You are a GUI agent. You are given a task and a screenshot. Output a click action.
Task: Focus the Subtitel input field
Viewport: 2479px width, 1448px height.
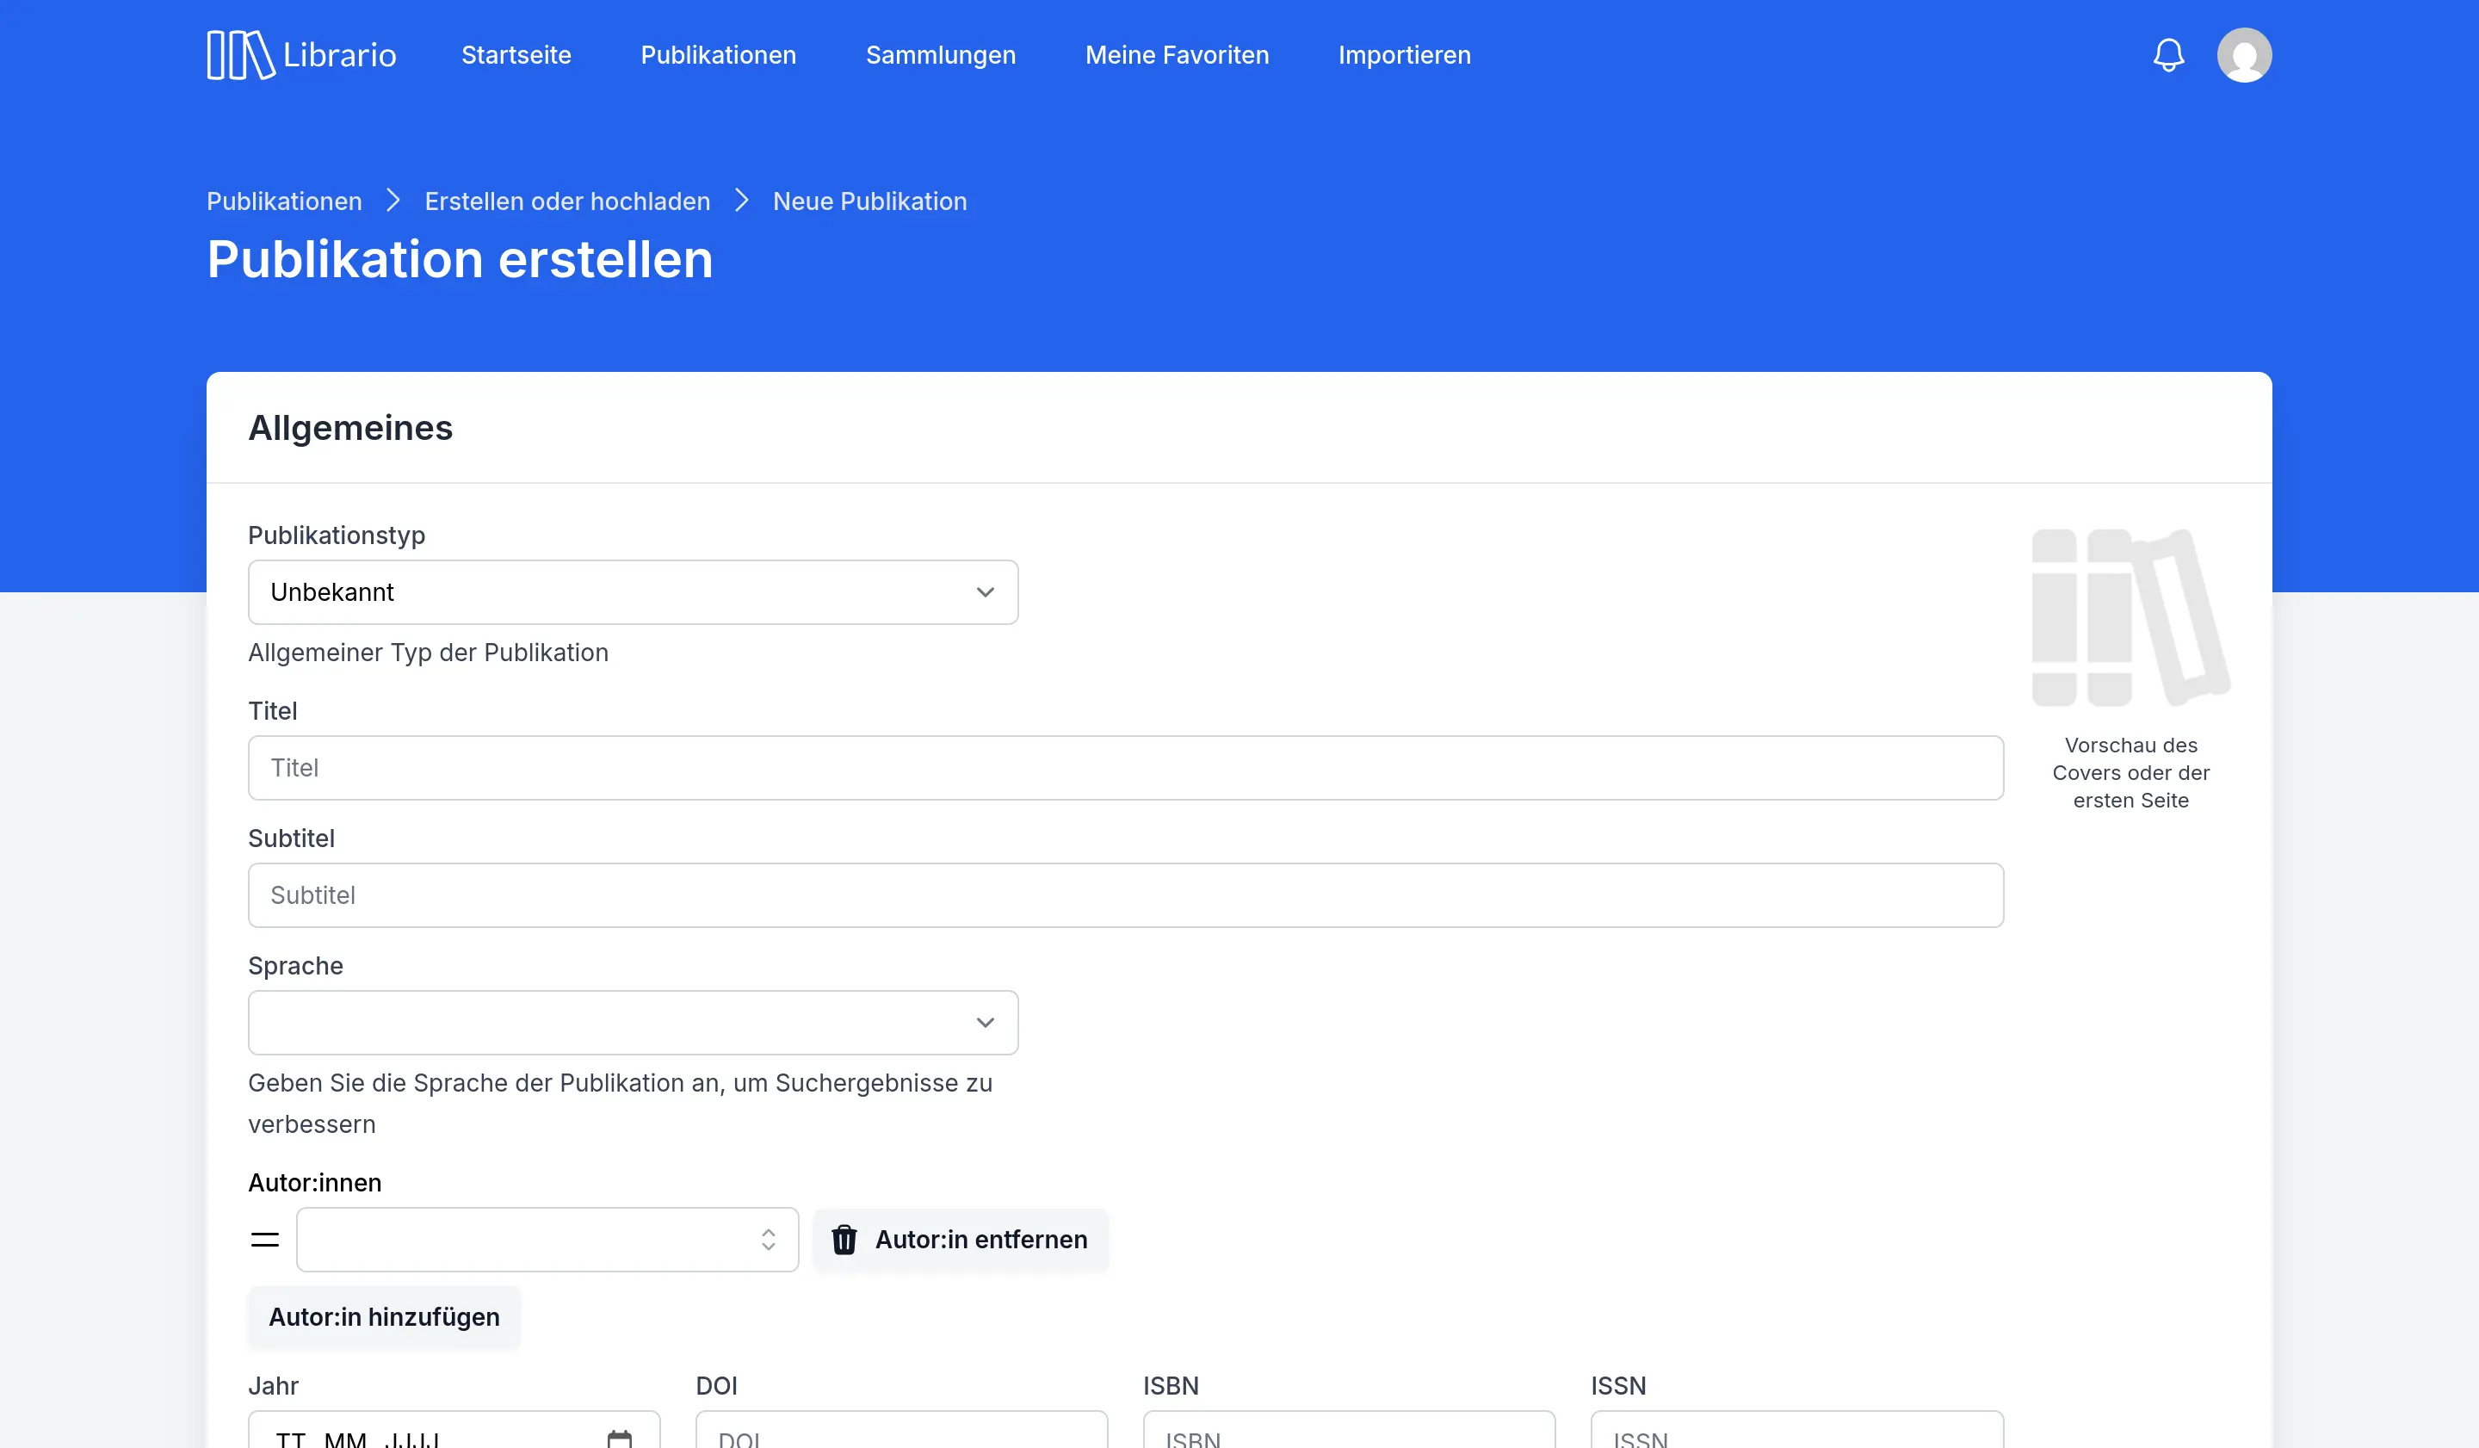(x=1125, y=895)
